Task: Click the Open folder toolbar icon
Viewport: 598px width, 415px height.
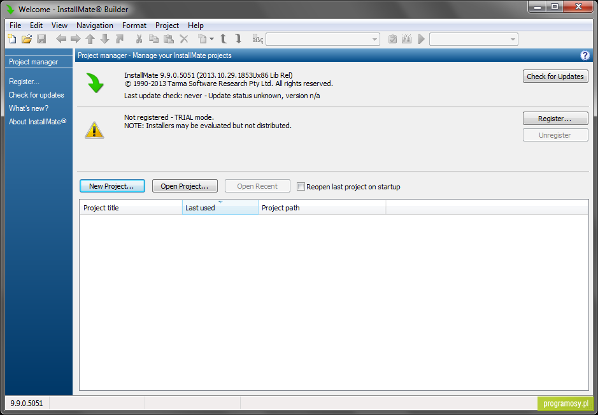Action: point(27,39)
